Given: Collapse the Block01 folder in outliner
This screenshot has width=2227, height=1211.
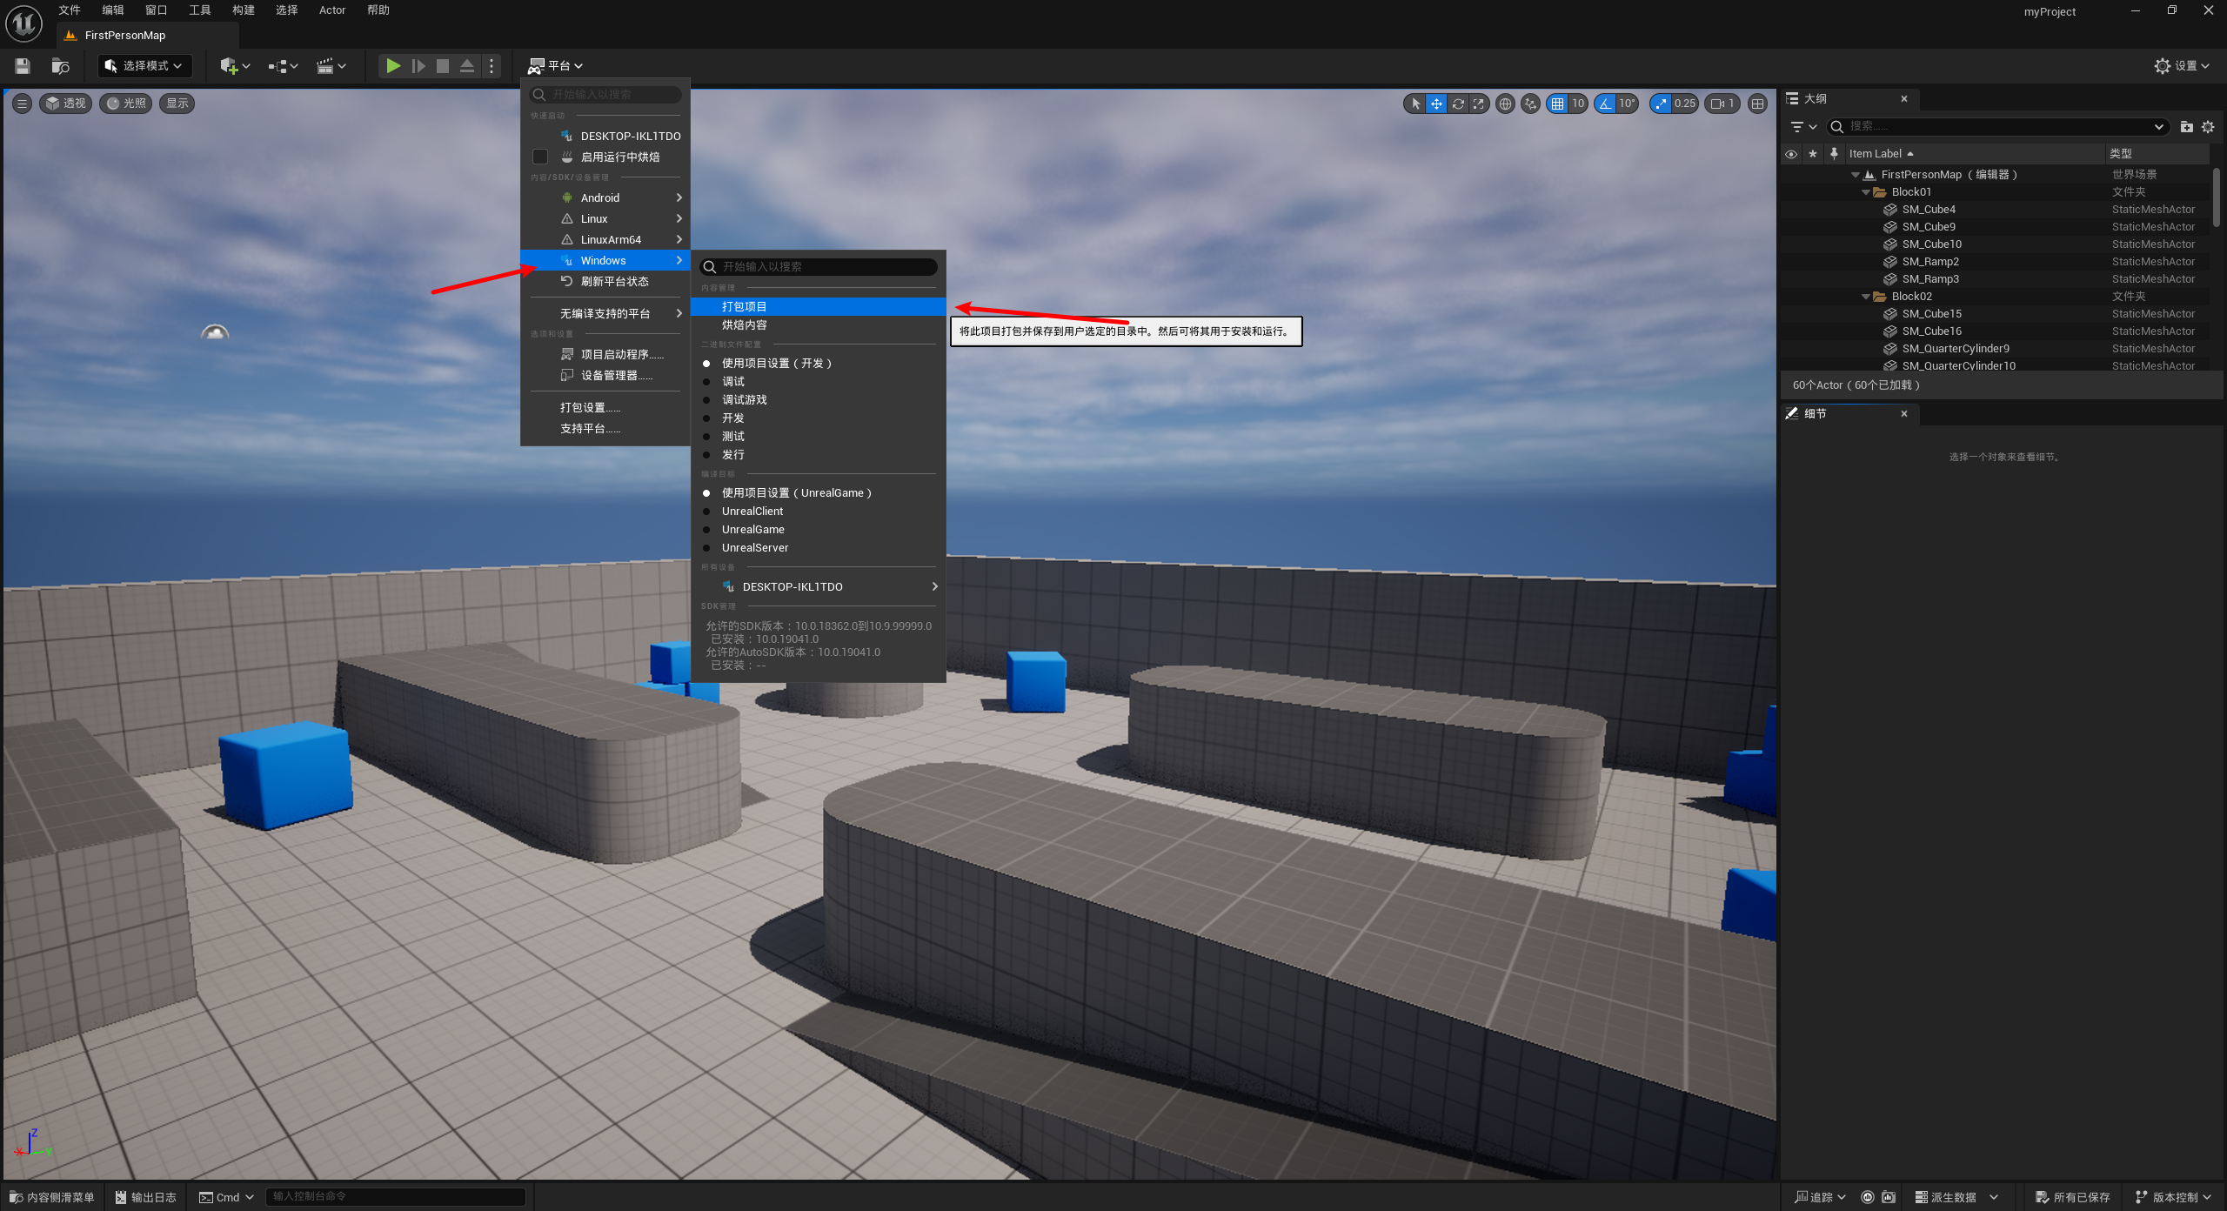Looking at the screenshot, I should pos(1865,192).
